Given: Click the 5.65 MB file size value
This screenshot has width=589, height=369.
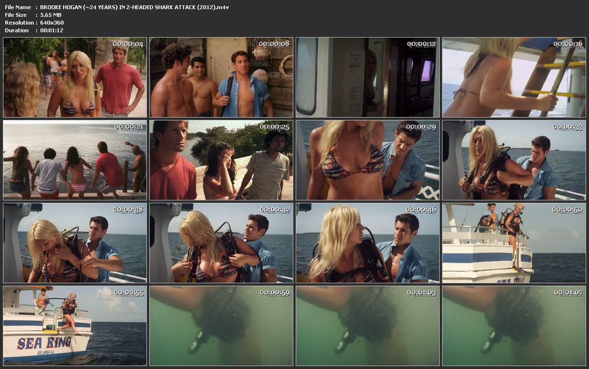Looking at the screenshot, I should (51, 15).
